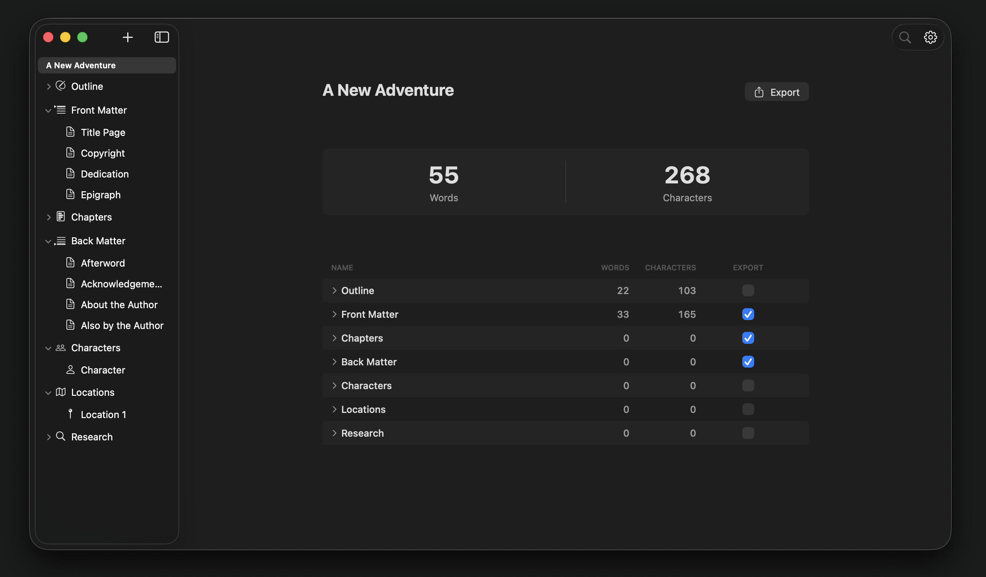Screen dimensions: 986x577
Task: Click the Chapters document icon in sidebar
Action: pos(60,216)
